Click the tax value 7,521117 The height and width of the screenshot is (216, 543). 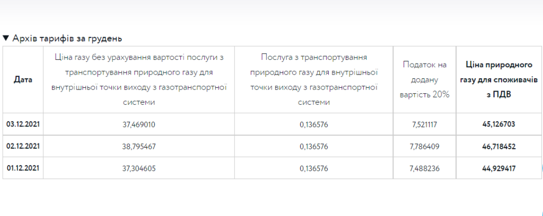tap(425, 124)
